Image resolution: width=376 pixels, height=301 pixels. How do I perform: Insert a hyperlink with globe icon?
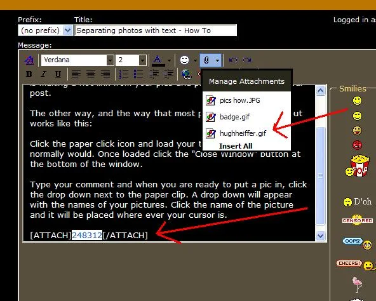[x=186, y=74]
